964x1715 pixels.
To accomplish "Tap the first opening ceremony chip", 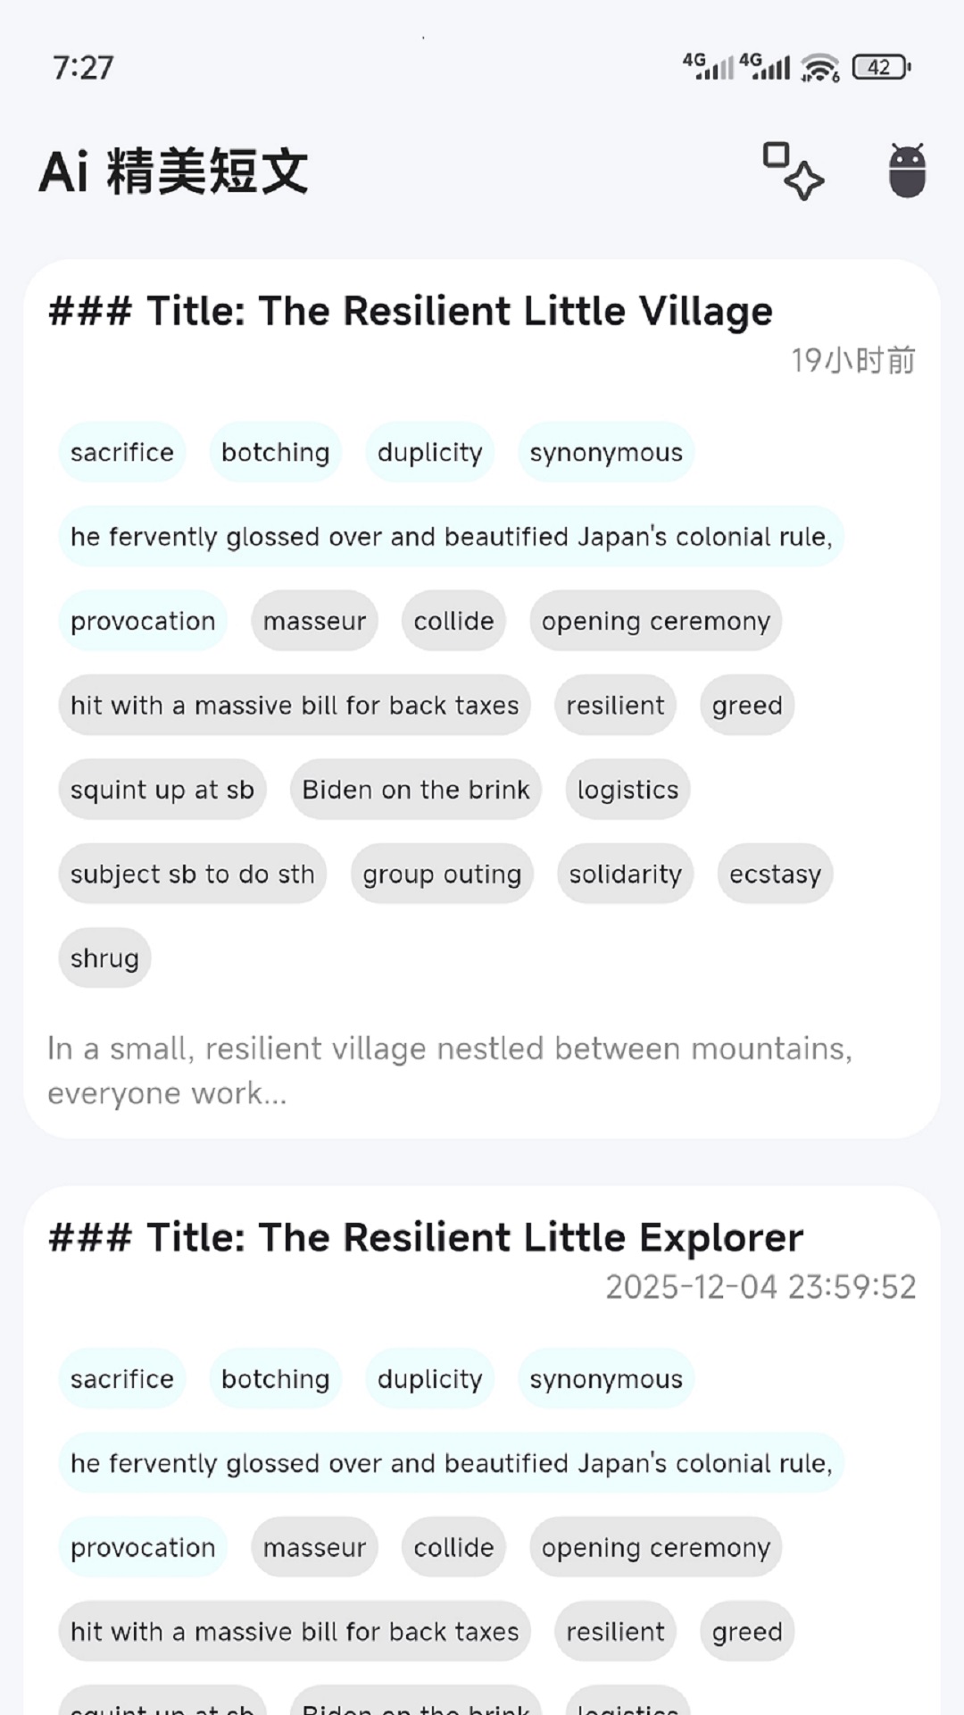I will coord(655,622).
